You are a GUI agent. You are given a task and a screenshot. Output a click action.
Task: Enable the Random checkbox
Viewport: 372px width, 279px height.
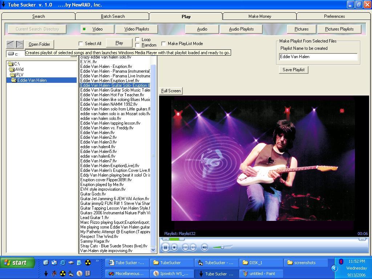[x=137, y=45]
